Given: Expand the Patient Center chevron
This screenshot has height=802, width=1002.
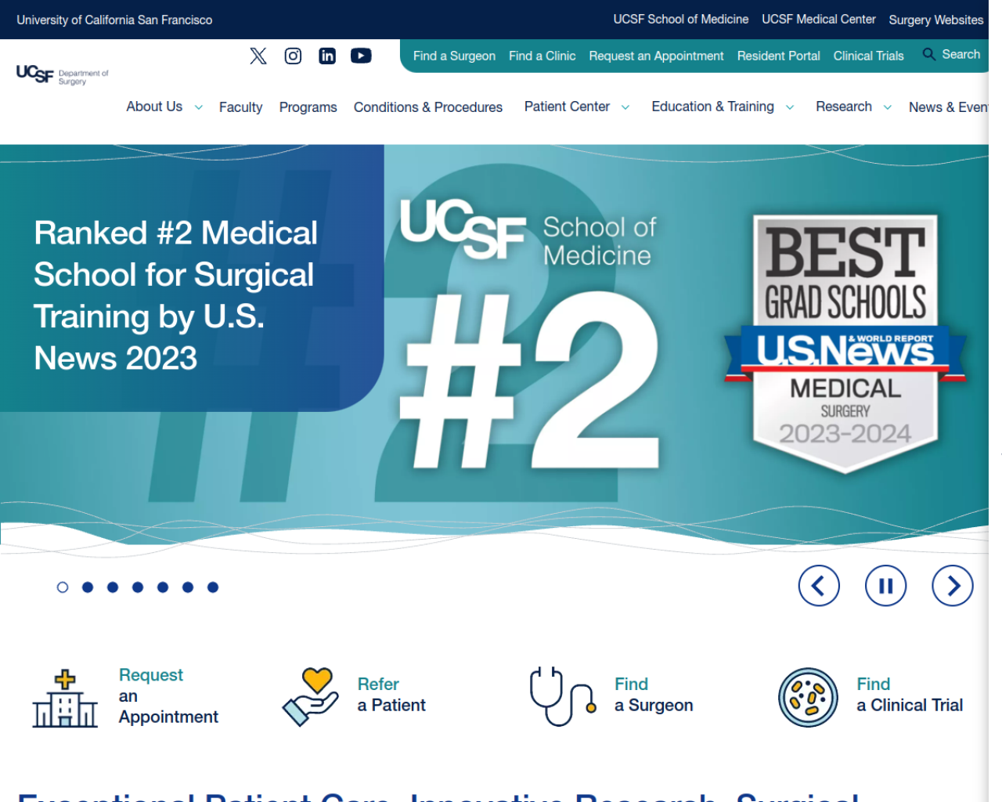Looking at the screenshot, I should coord(625,107).
